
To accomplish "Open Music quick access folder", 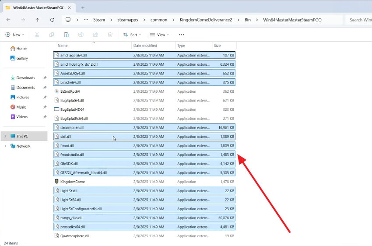I will point(18,107).
